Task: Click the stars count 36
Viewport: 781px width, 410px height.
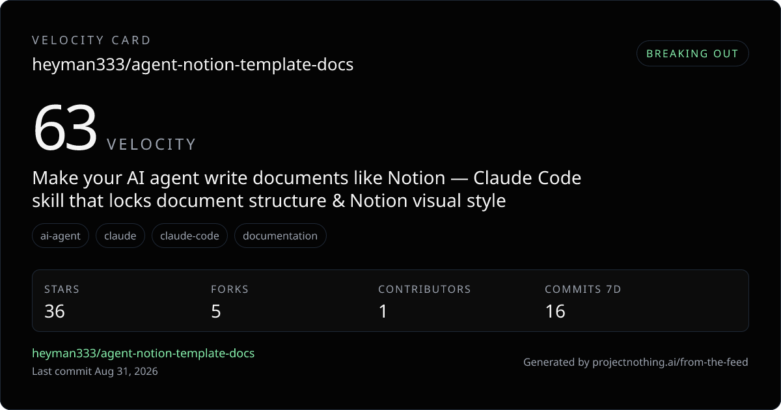Action: pos(55,311)
